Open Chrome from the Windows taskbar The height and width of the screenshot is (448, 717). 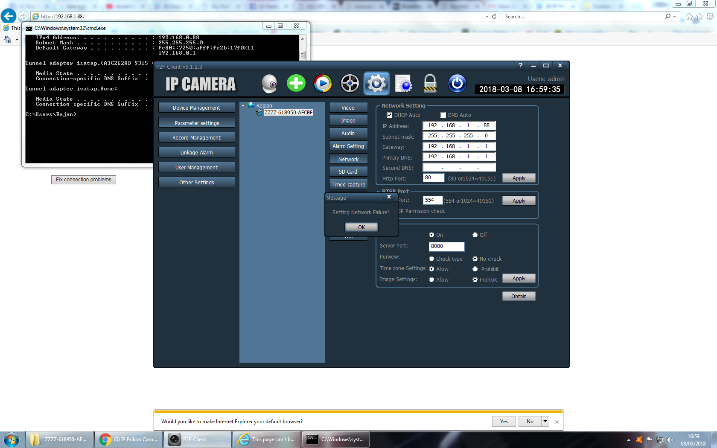(128, 439)
